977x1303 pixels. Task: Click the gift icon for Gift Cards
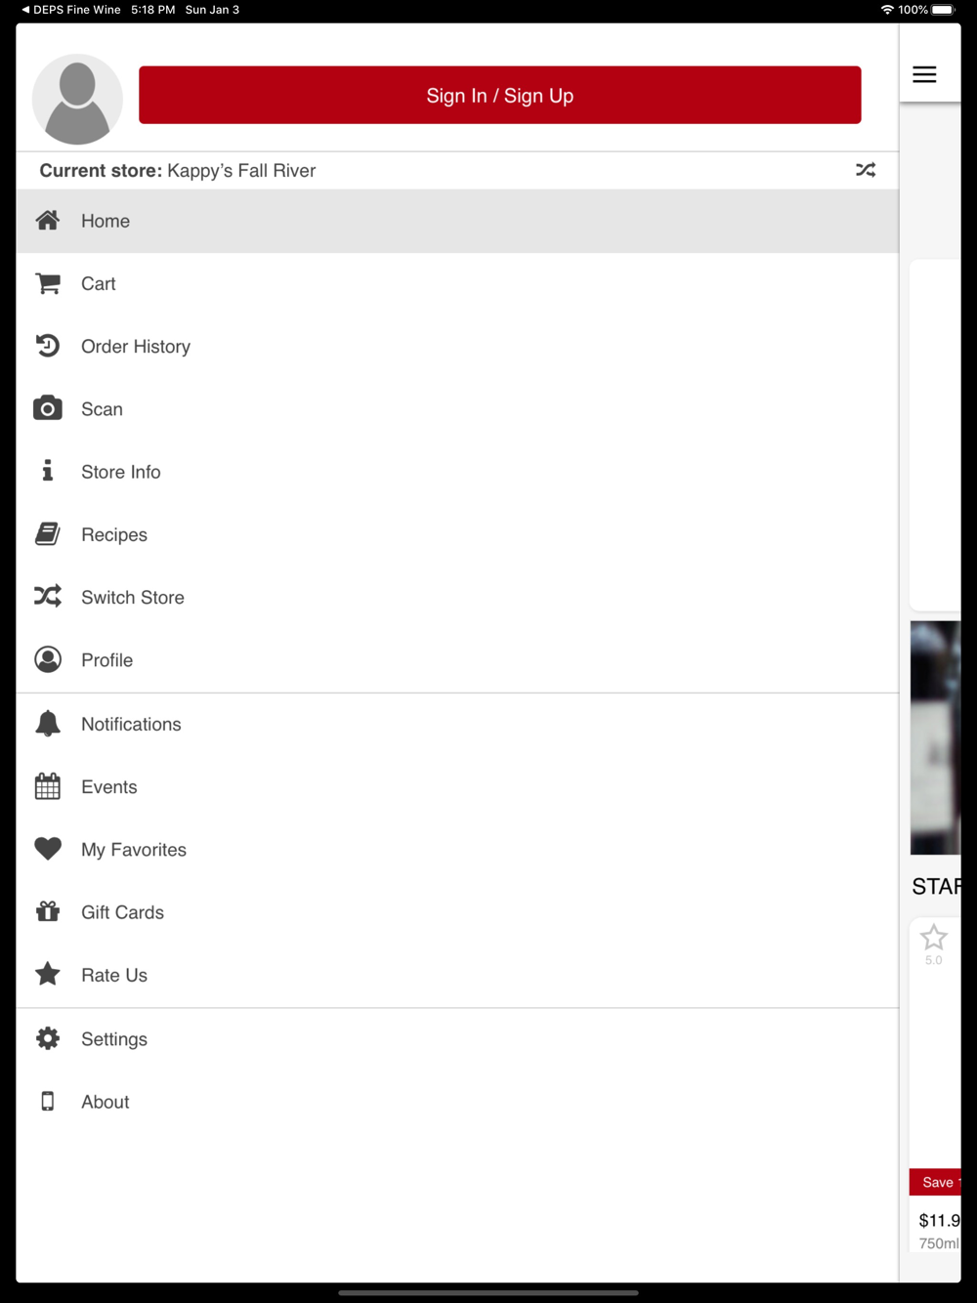click(x=48, y=911)
